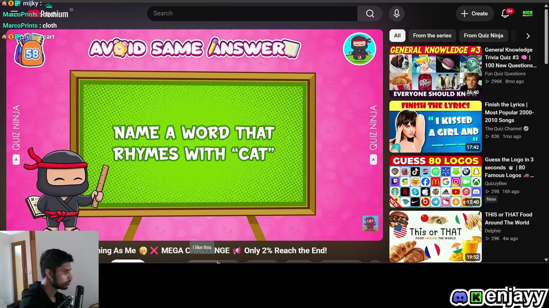The height and width of the screenshot is (308, 549).
Task: Click the YouTube search magnifier button
Action: pos(370,13)
